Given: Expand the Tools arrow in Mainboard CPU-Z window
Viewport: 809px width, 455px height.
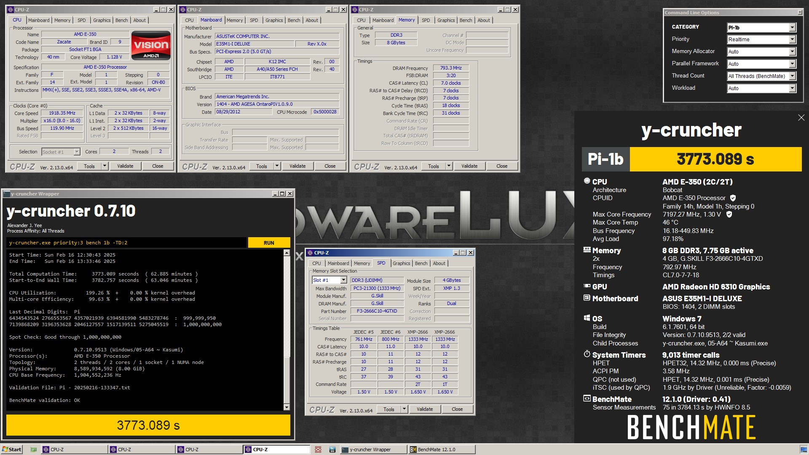Looking at the screenshot, I should coord(277,166).
